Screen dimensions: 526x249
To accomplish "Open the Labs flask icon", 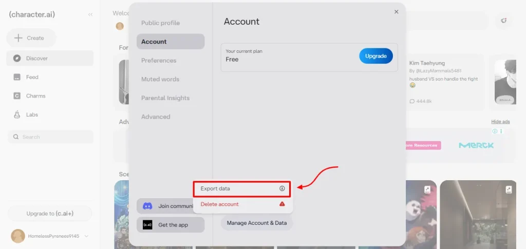I will (17, 114).
